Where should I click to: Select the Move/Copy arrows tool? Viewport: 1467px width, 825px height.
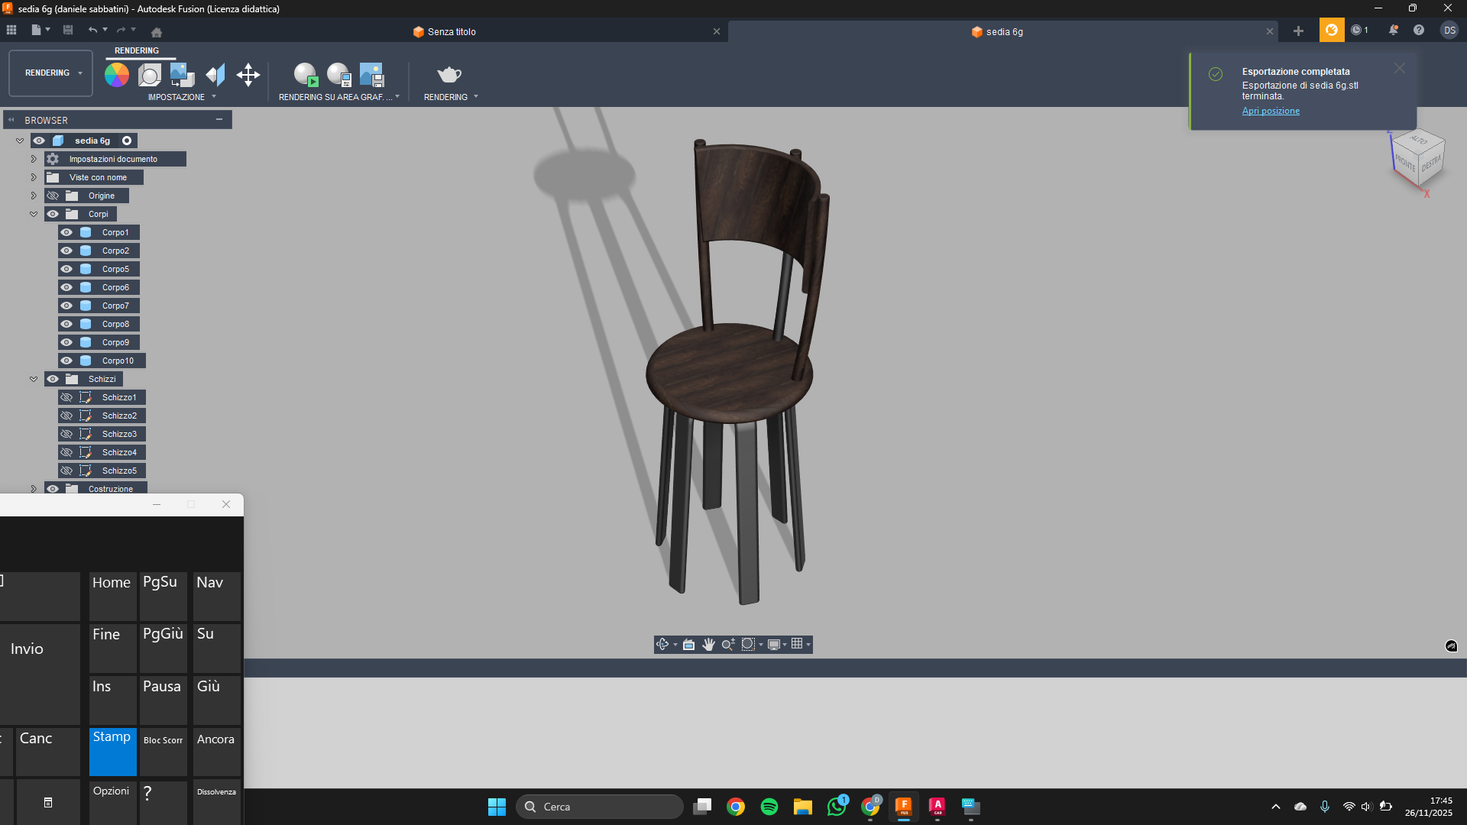coord(248,75)
